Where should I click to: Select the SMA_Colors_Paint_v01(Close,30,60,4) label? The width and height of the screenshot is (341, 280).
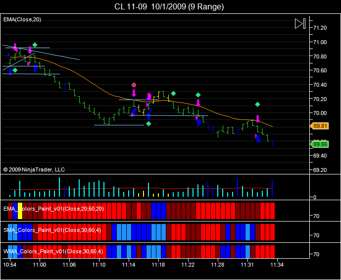(52, 230)
